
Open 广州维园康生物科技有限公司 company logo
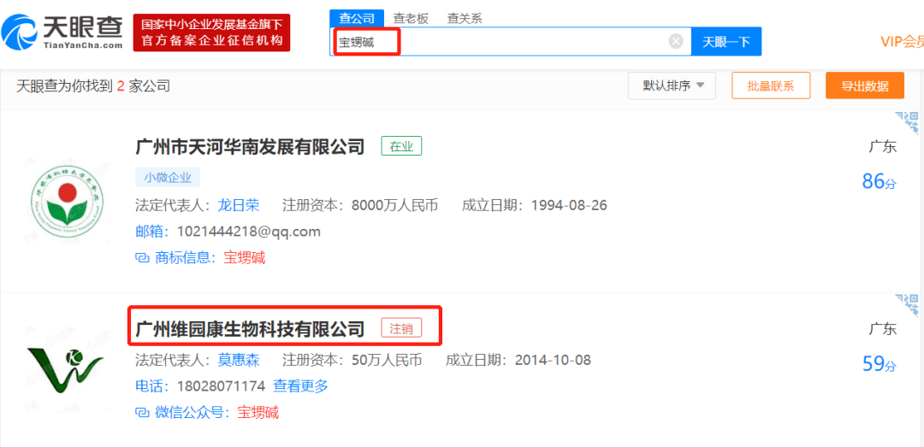point(65,370)
